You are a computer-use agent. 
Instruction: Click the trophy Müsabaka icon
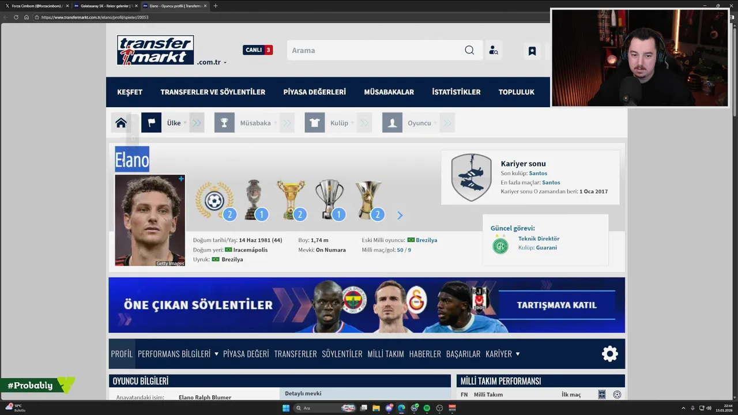224,123
